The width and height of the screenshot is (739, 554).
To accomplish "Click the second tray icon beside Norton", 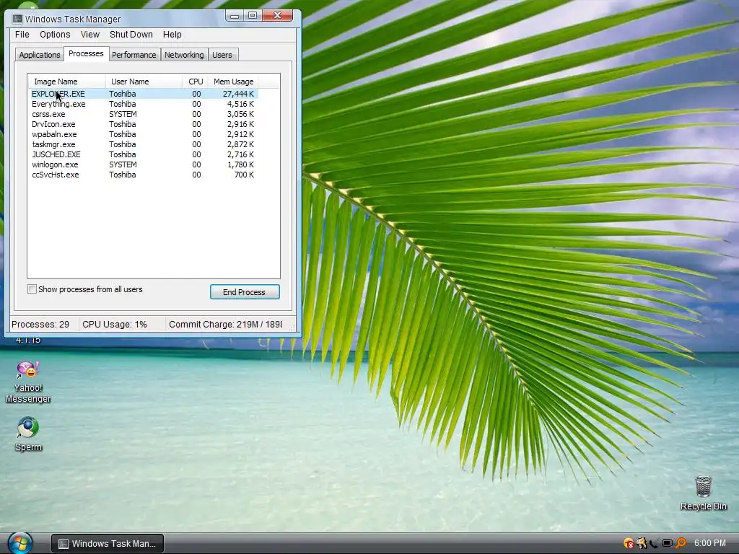I will 642,543.
